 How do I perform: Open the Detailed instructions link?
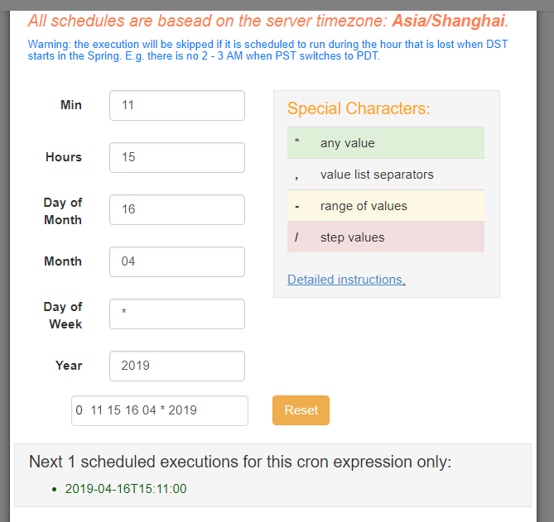[x=346, y=280]
